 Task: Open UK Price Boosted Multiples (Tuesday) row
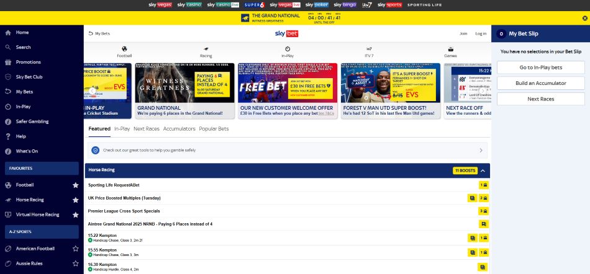(288, 198)
